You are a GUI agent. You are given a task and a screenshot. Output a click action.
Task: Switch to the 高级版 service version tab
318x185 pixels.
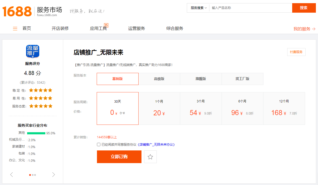(x=159, y=79)
